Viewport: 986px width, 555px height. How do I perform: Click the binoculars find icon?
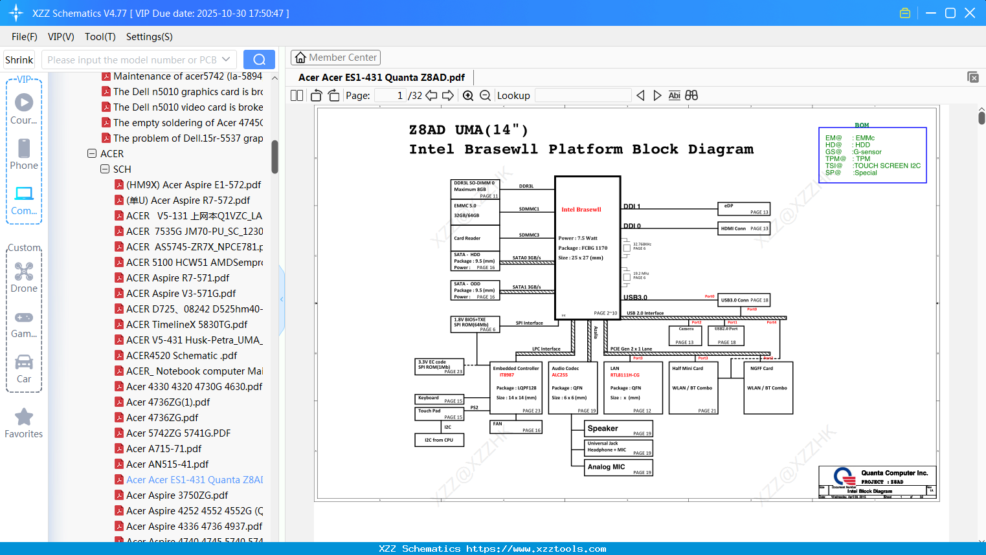[x=691, y=96]
